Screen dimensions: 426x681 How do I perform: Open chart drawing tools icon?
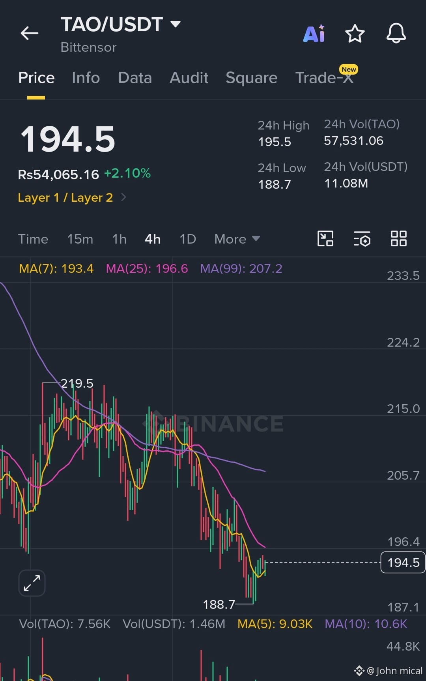click(x=325, y=238)
